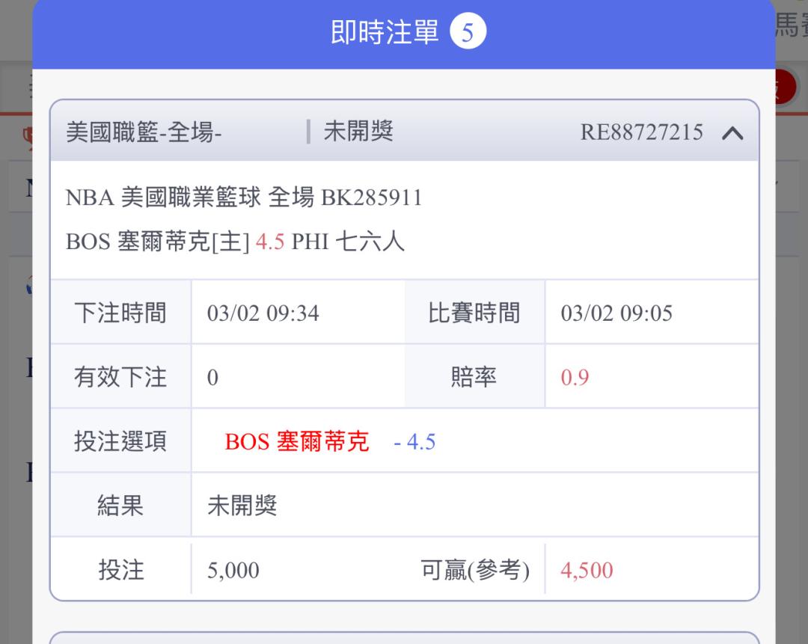Tap the blue - 4.5 spread value
Screen dimensions: 808x644
(414, 441)
